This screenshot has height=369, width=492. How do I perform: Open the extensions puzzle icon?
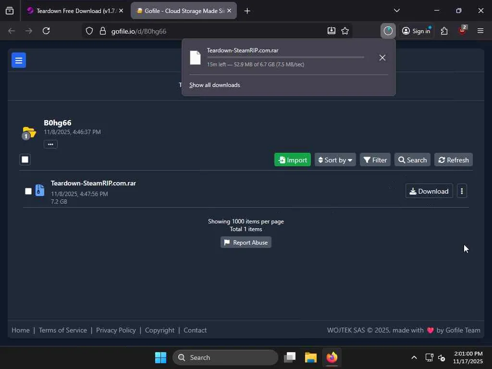(x=444, y=31)
